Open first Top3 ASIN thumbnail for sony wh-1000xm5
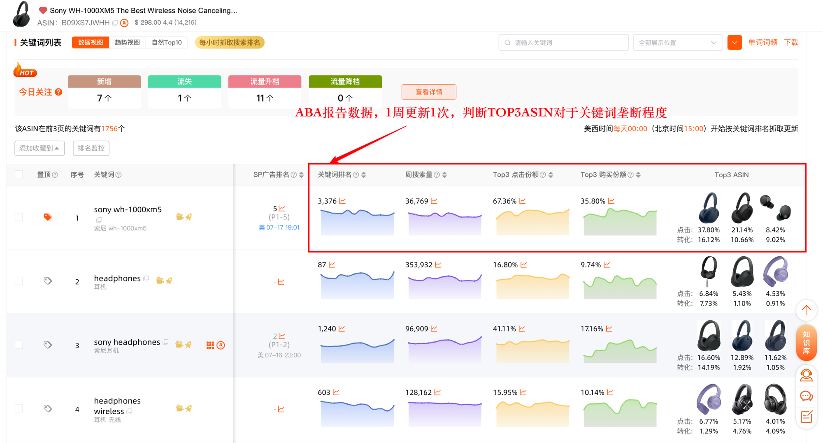 tap(709, 208)
